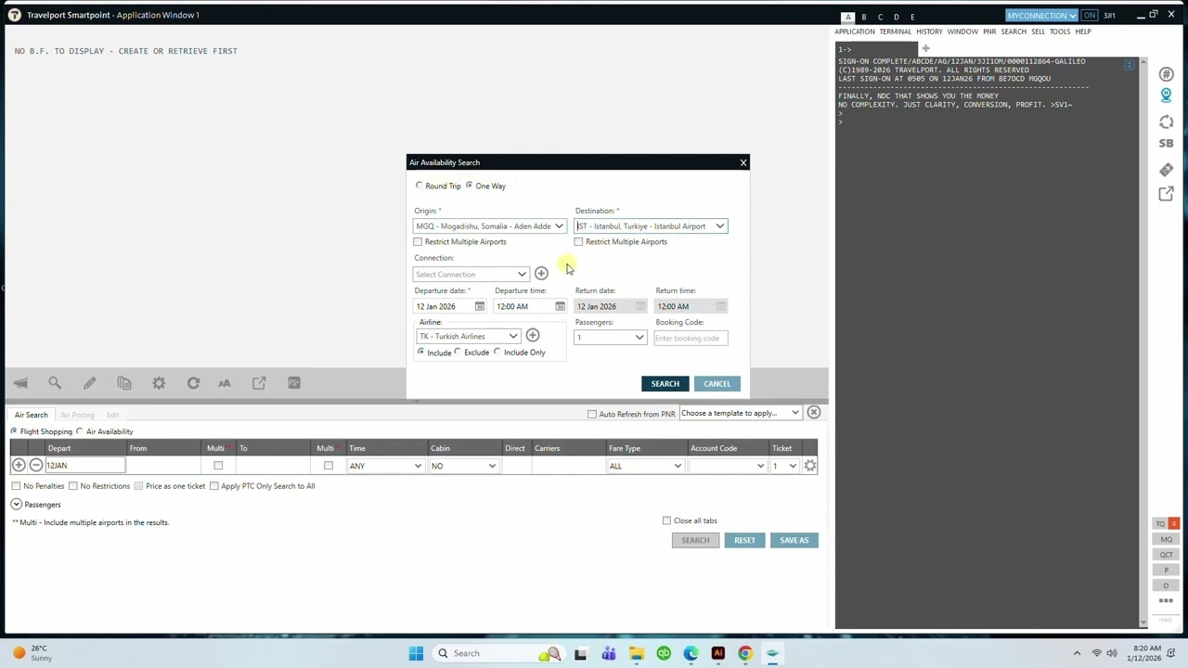Image resolution: width=1188 pixels, height=668 pixels.
Task: Check Restrict Multiple Airports under Origin
Action: [x=418, y=242]
